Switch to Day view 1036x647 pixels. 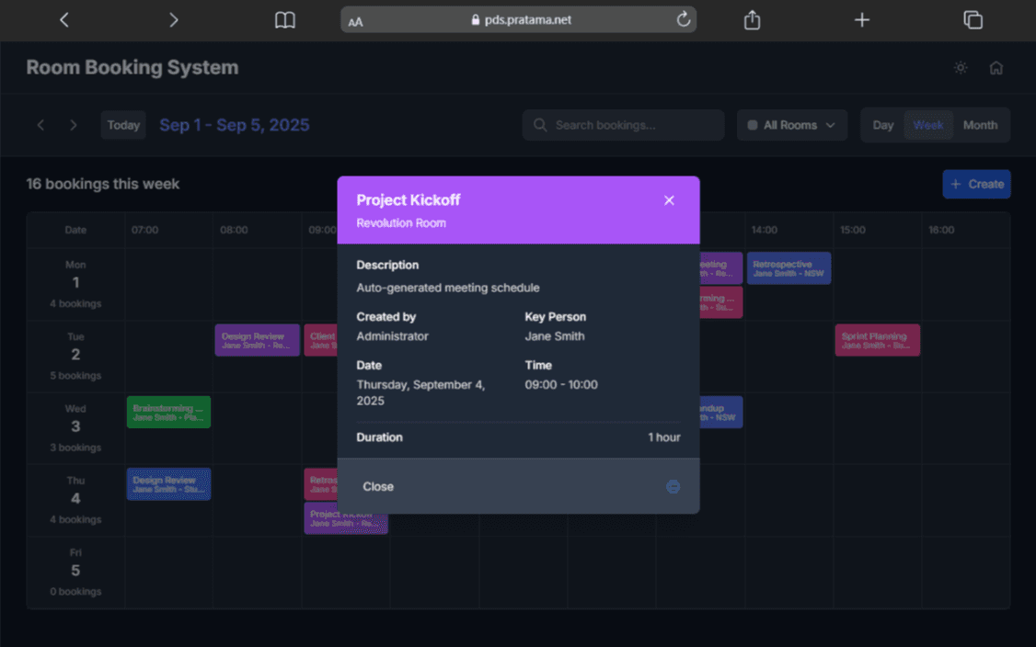882,125
